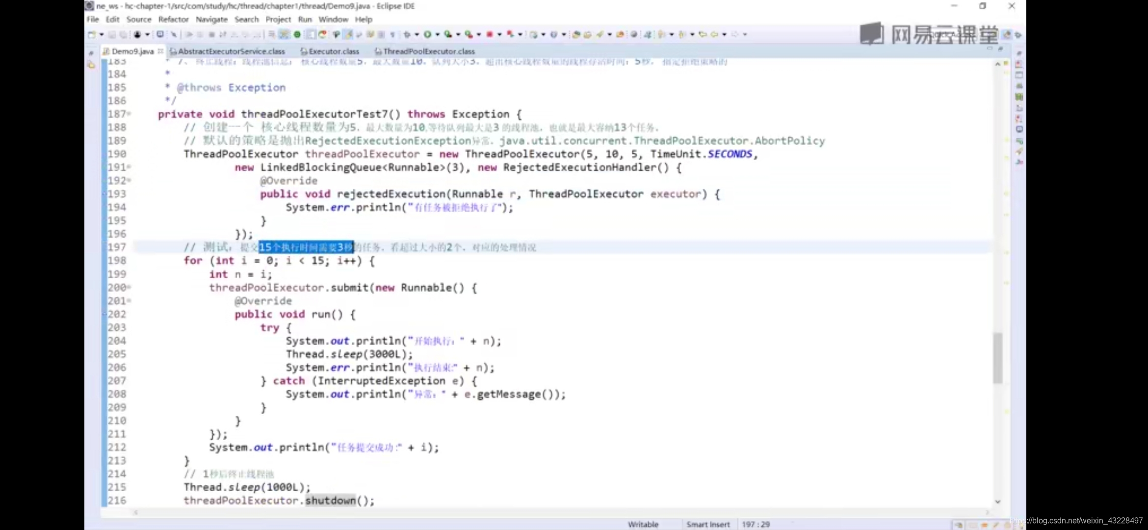Image resolution: width=1148 pixels, height=530 pixels.
Task: Open the Window menu
Action: (333, 19)
